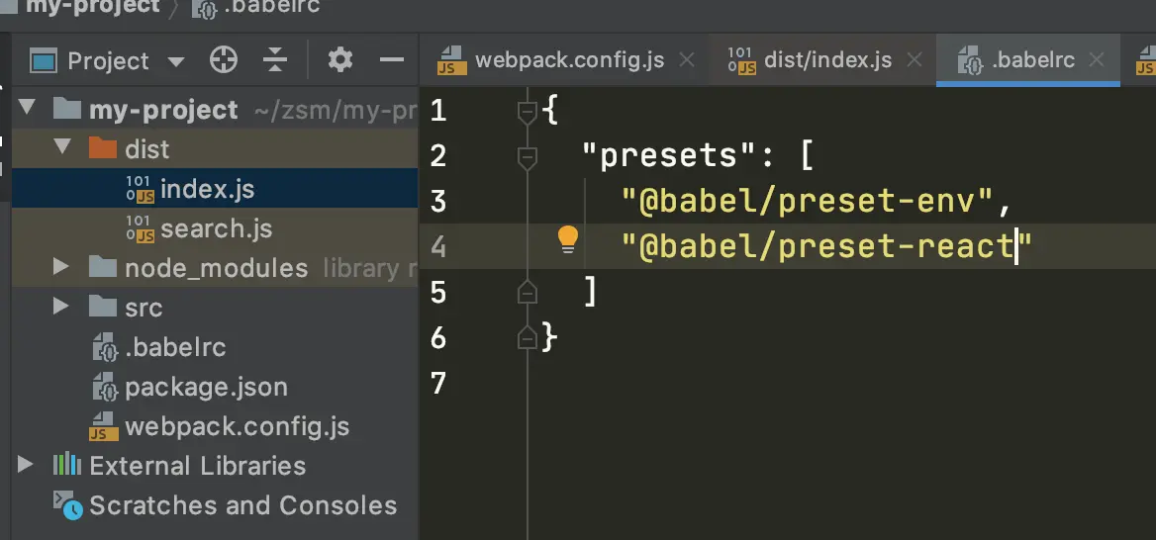The image size is (1156, 540).
Task: Expand the node_modules folder
Action: coord(61,267)
